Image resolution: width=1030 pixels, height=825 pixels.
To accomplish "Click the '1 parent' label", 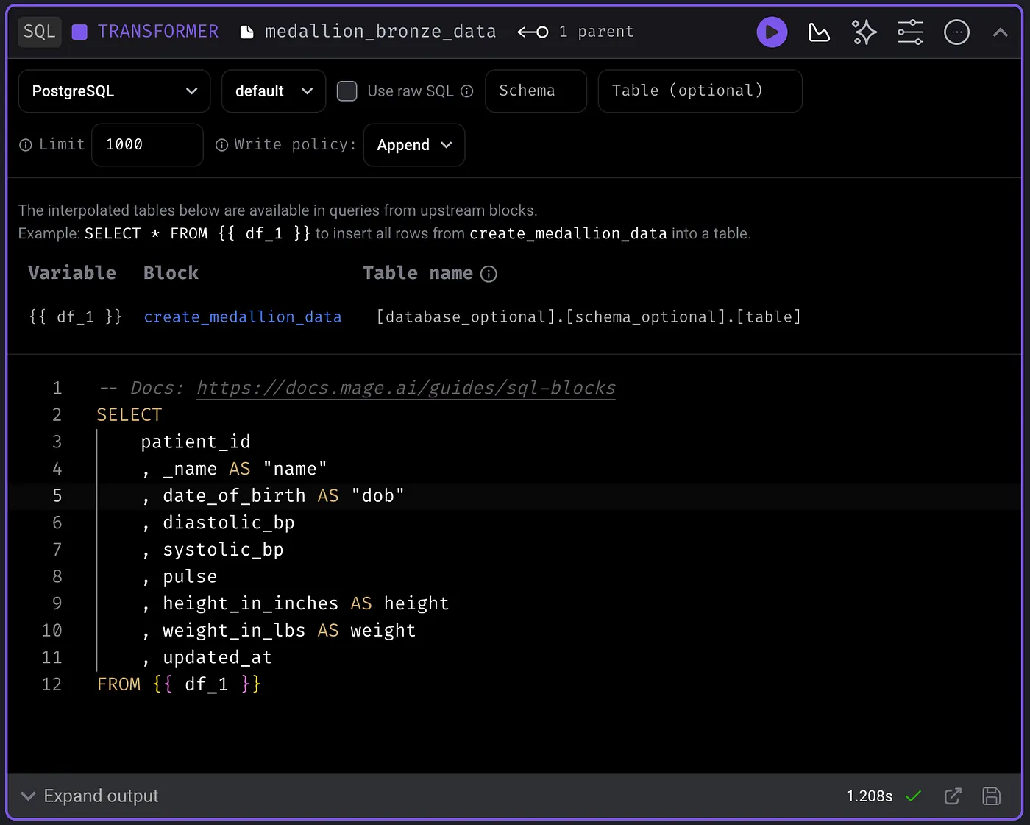I will coord(596,32).
